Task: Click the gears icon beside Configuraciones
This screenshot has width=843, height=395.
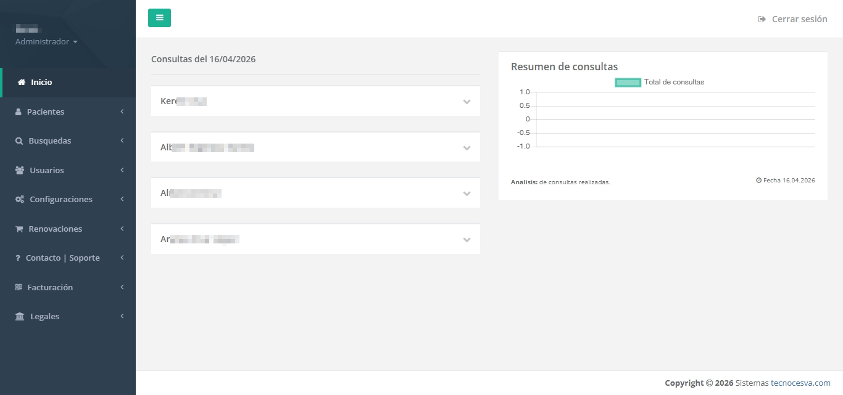Action: click(20, 200)
